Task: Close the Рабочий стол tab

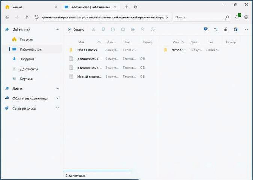Action: coord(115,7)
